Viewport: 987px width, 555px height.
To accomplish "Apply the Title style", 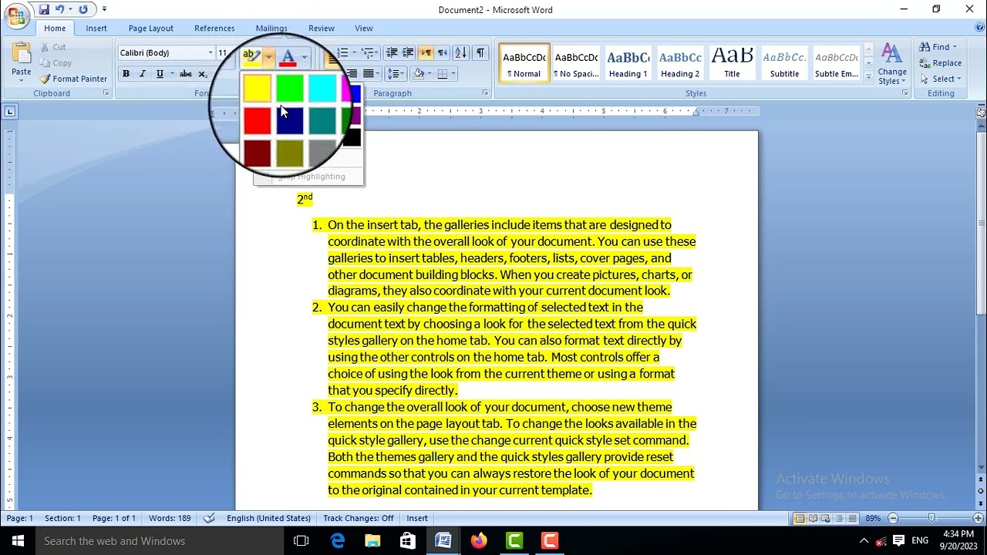I will coord(732,62).
